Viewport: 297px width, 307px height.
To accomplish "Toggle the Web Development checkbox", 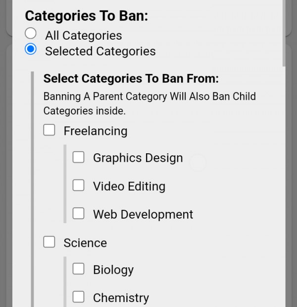I will pos(79,213).
